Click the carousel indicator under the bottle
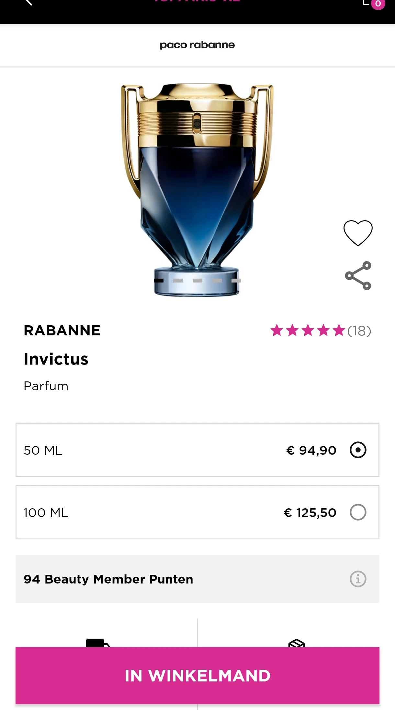The height and width of the screenshot is (710, 395). pos(198,280)
